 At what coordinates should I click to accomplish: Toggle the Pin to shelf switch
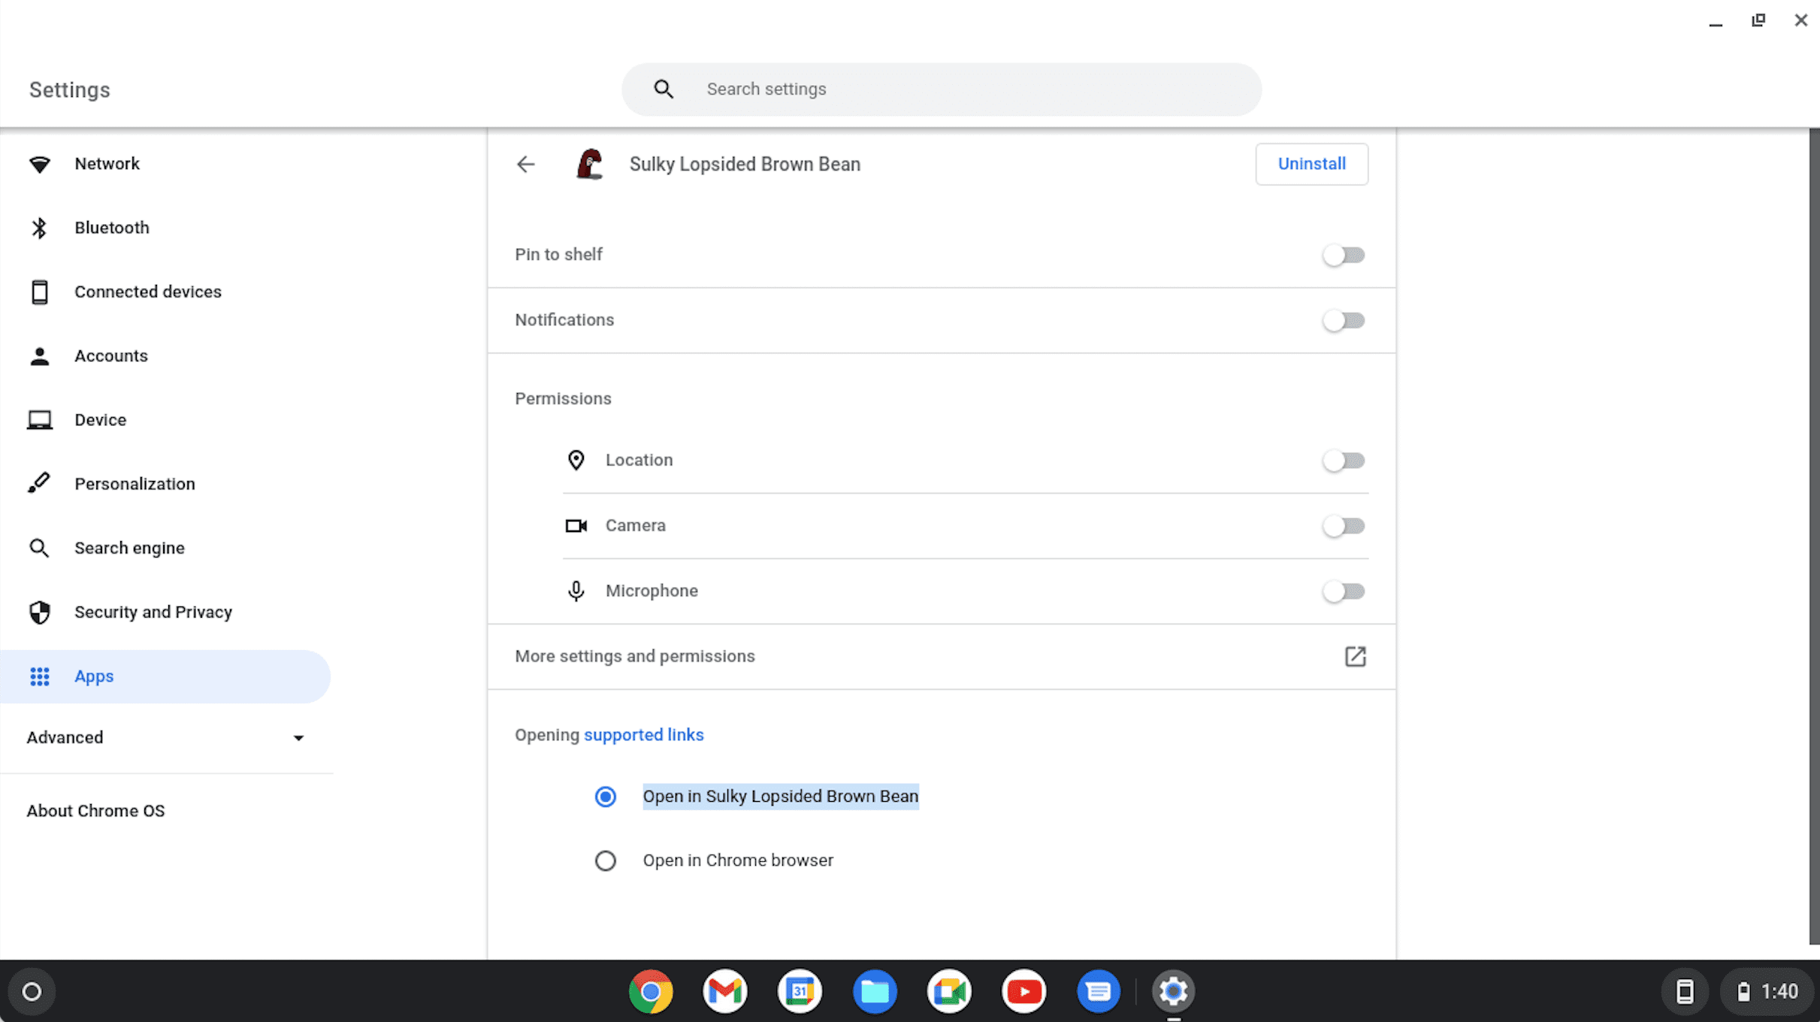click(1344, 255)
